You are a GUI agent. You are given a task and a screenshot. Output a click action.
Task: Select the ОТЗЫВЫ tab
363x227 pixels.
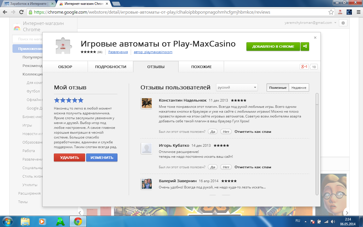click(156, 67)
